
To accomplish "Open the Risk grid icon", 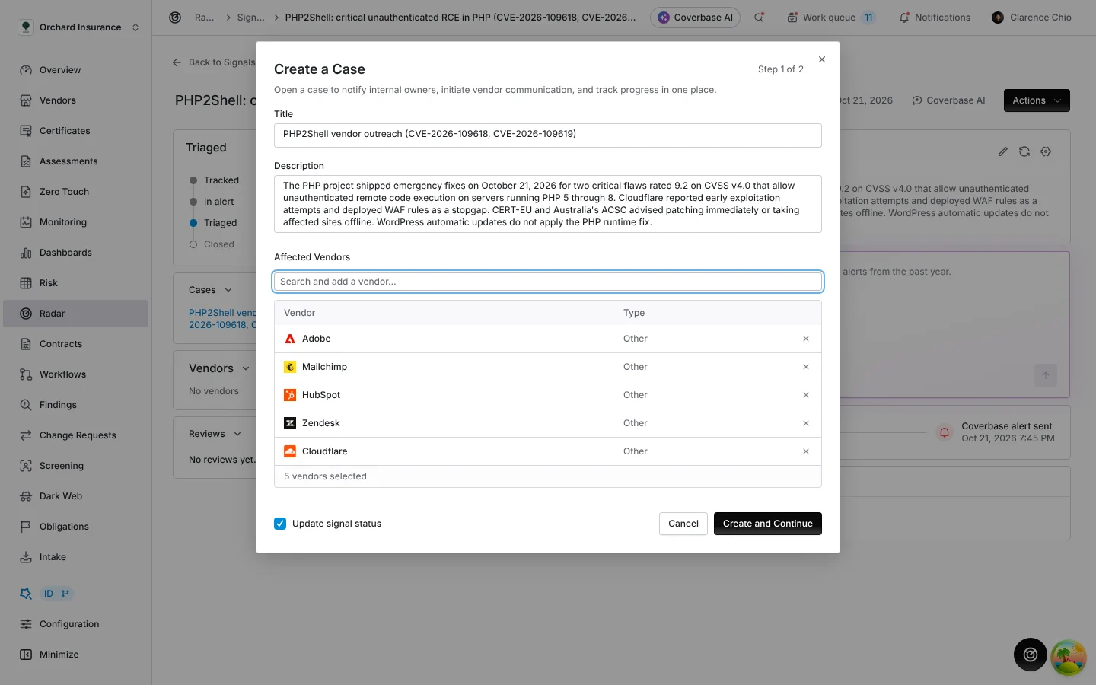I will click(26, 283).
